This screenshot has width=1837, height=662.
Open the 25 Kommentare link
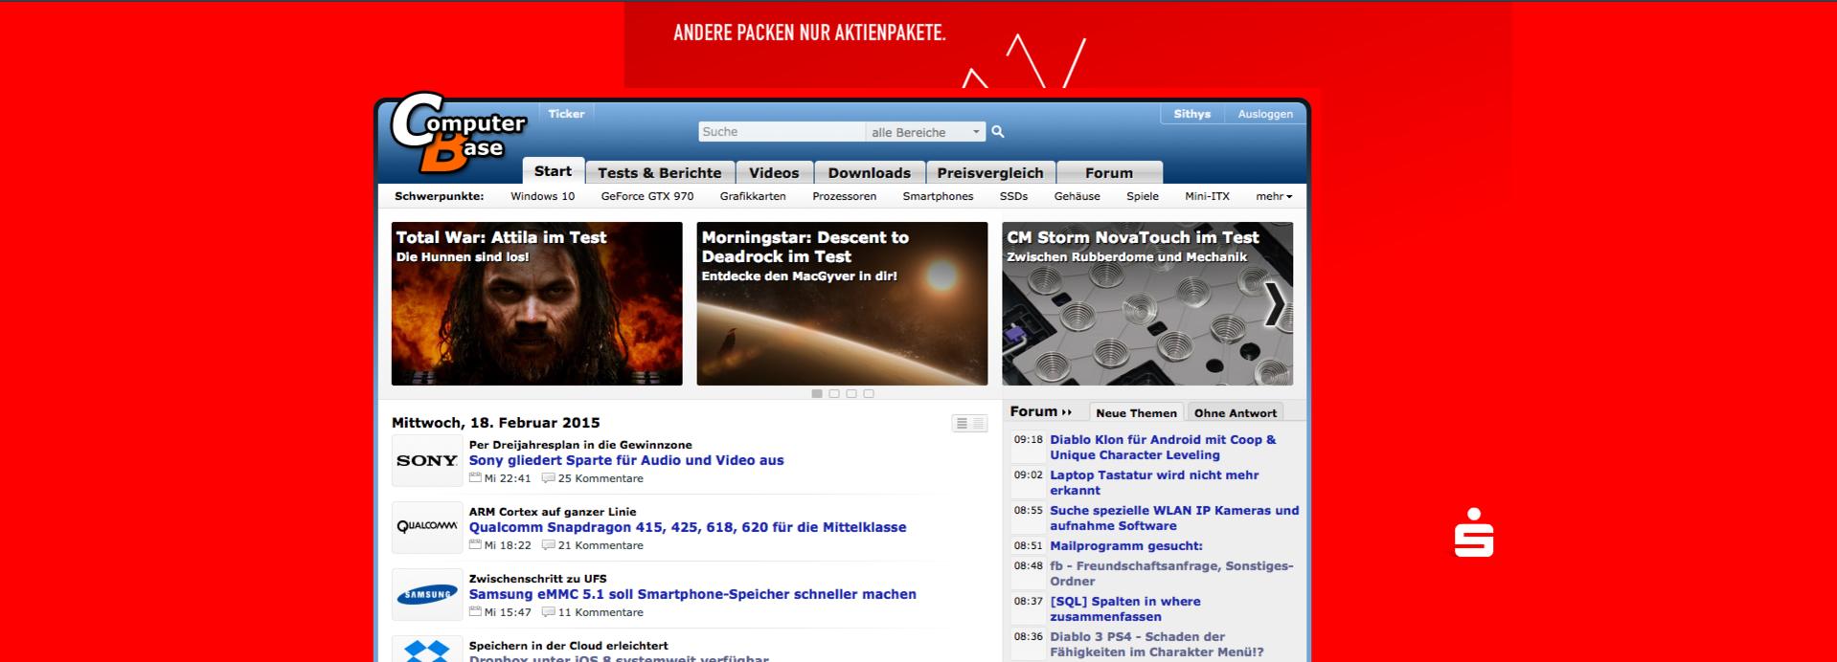point(601,478)
